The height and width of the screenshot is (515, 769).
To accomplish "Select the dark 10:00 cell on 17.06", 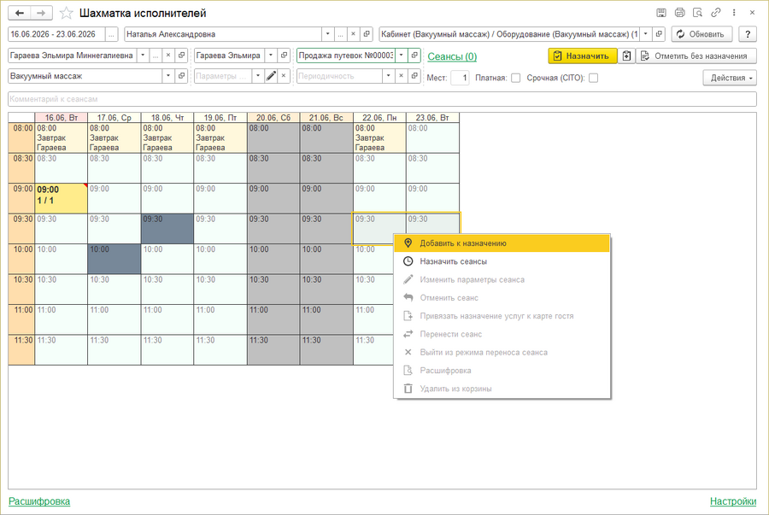I will (x=114, y=259).
